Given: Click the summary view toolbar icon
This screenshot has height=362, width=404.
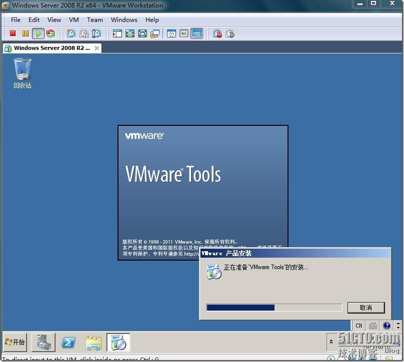Looking at the screenshot, I should pyautogui.click(x=171, y=33).
